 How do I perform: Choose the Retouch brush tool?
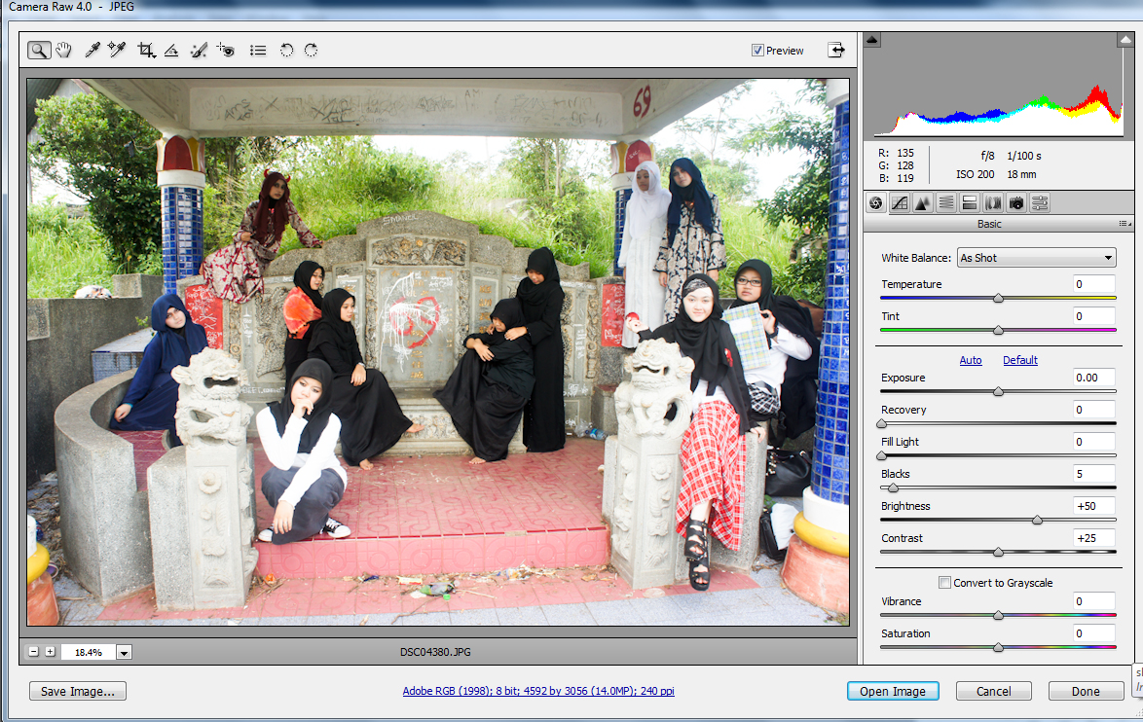(x=199, y=50)
